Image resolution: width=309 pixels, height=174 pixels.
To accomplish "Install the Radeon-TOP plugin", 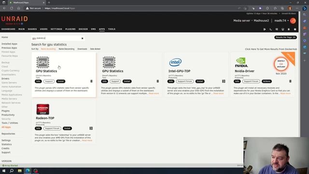I will [67, 128].
